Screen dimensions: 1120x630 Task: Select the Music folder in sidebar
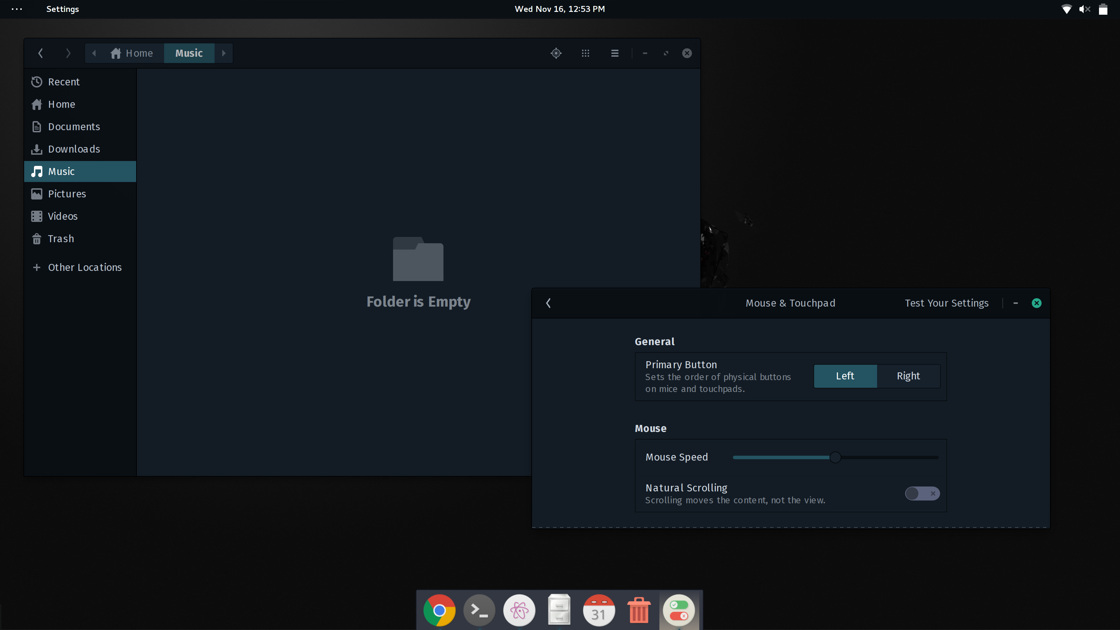tap(61, 171)
